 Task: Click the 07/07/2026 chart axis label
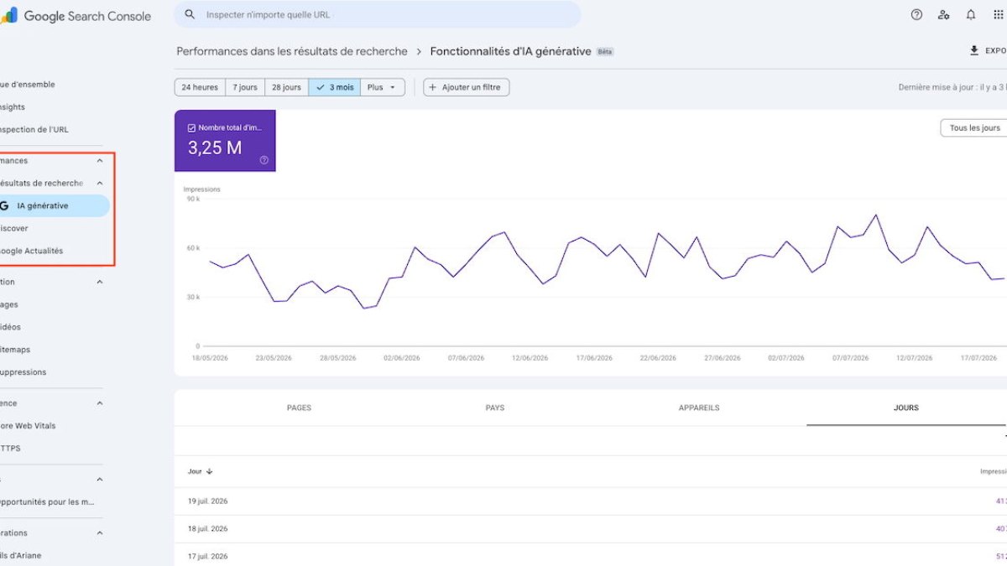850,358
